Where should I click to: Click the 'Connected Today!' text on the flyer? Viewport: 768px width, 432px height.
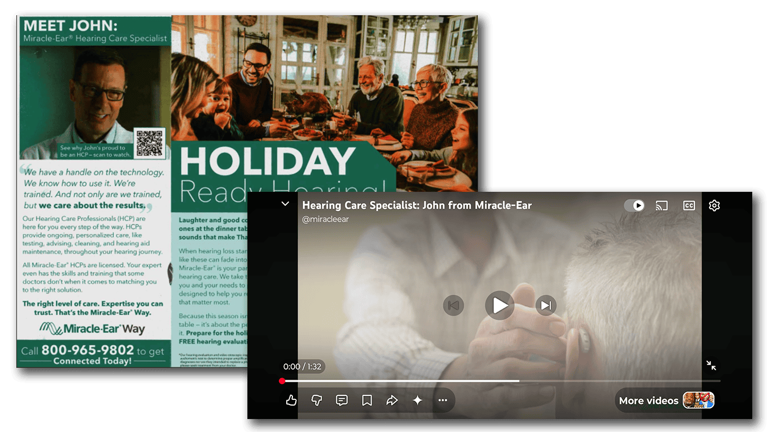click(x=92, y=361)
